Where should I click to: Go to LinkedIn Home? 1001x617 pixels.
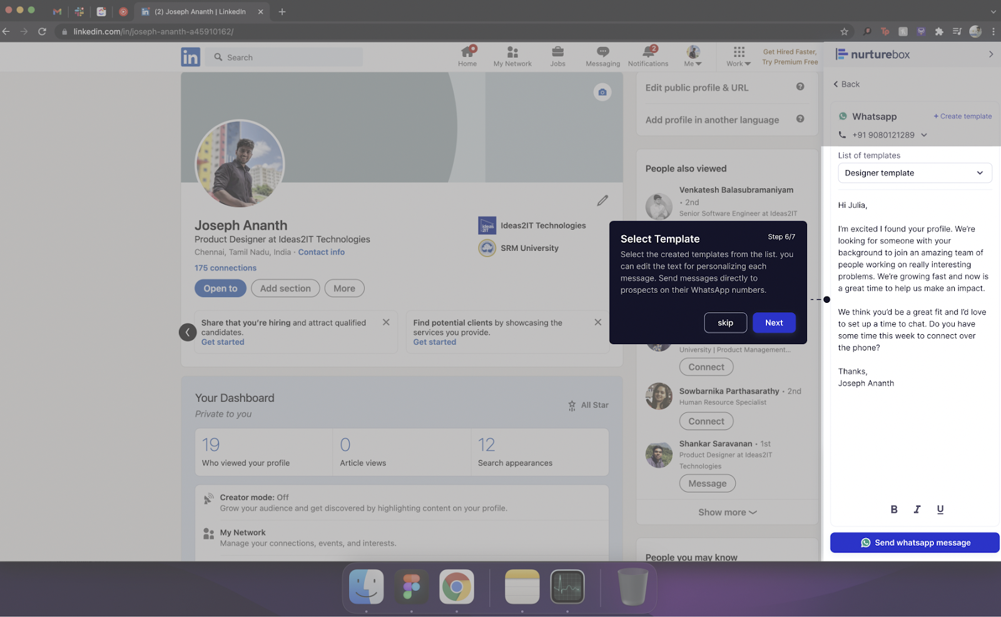(x=467, y=56)
